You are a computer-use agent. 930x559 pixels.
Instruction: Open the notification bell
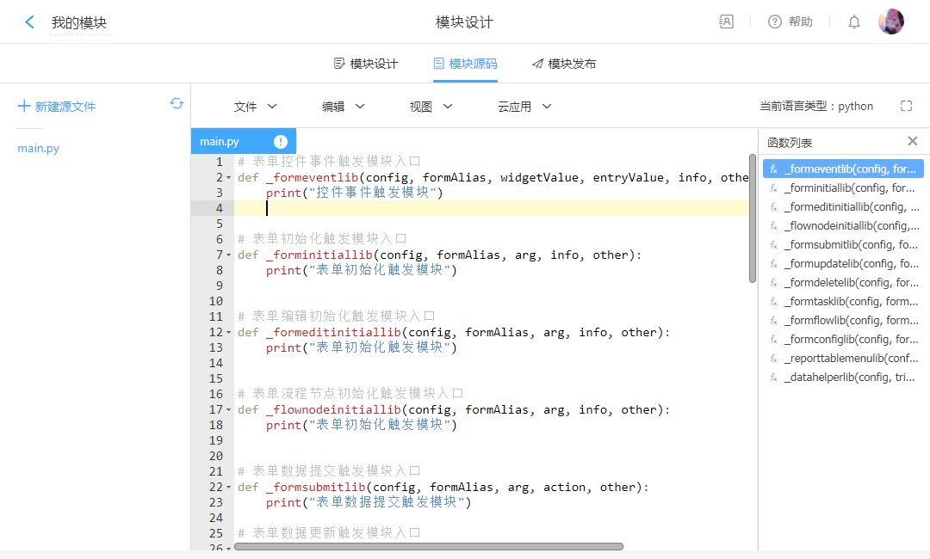click(853, 22)
